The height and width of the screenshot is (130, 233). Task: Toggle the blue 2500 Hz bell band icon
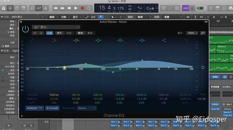tap(142, 40)
